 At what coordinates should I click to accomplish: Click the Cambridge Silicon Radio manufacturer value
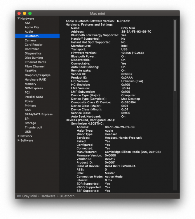pyautogui.click(x=133, y=152)
